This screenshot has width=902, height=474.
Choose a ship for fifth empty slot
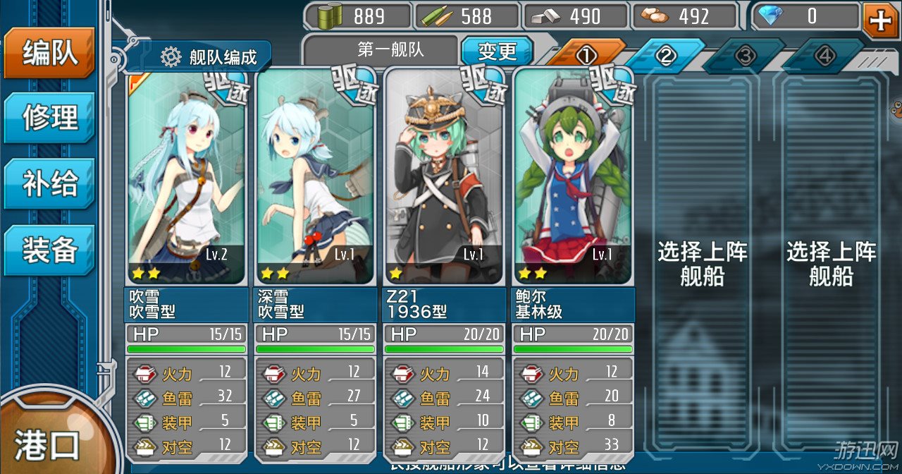click(x=703, y=265)
